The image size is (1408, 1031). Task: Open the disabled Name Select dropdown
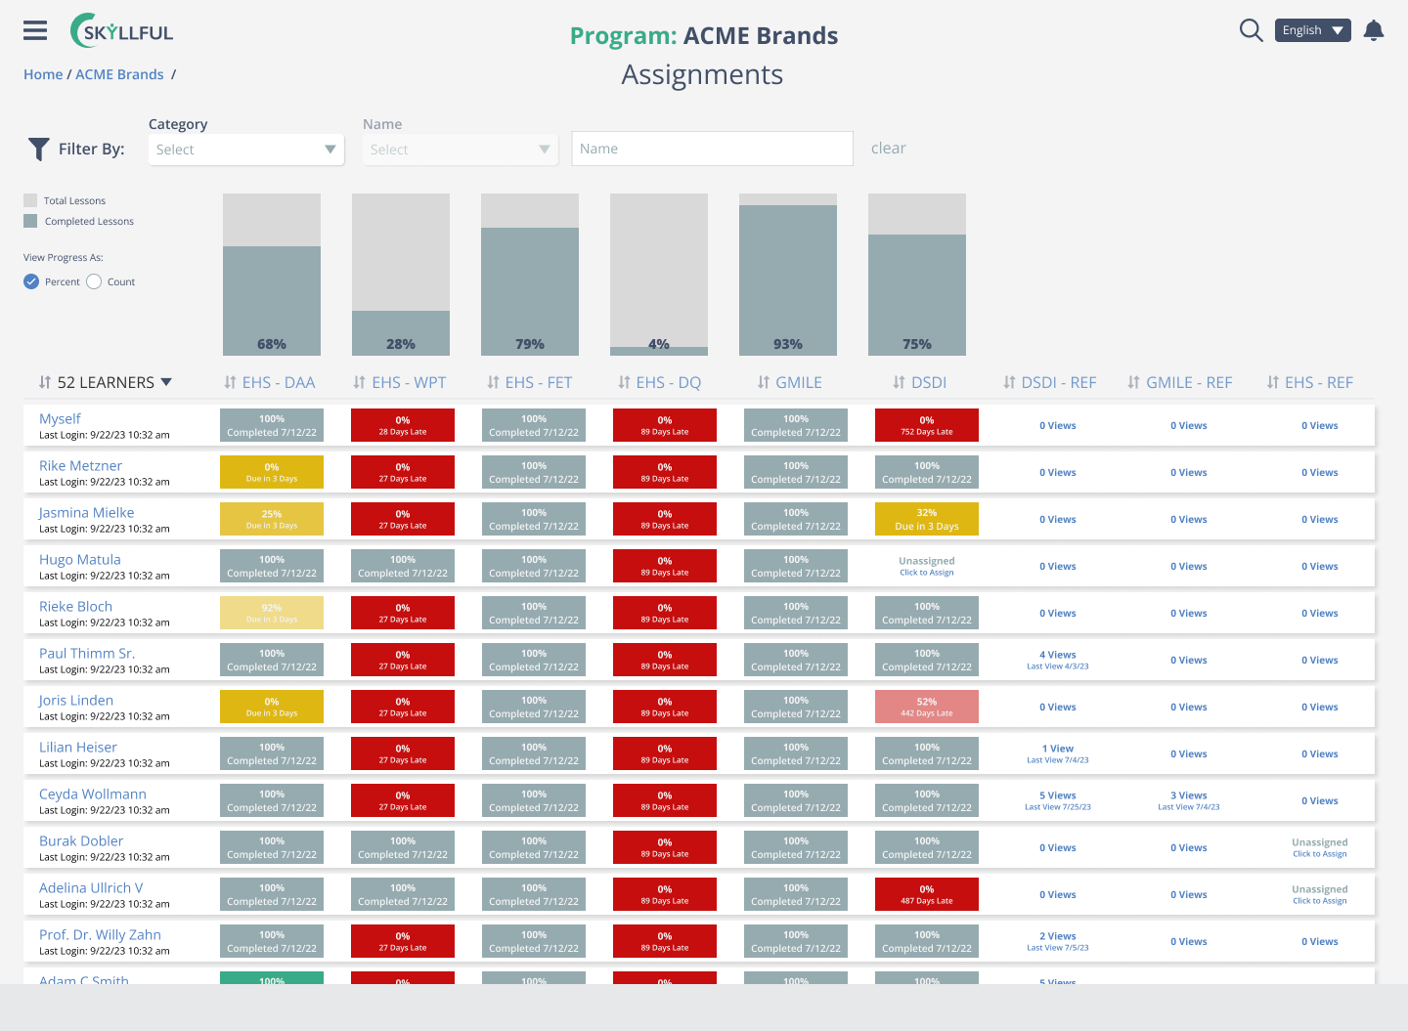[x=461, y=150]
